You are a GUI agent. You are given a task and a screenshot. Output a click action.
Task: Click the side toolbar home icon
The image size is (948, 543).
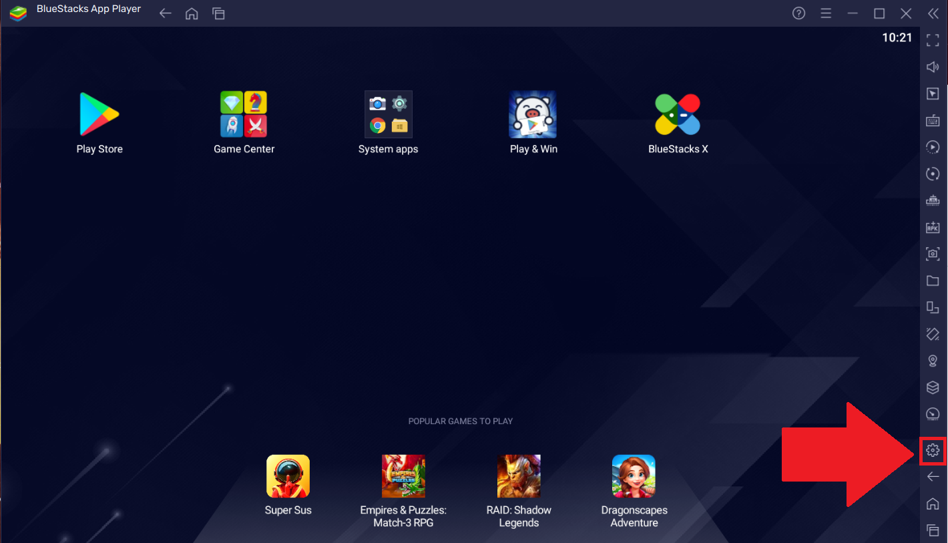coord(933,504)
